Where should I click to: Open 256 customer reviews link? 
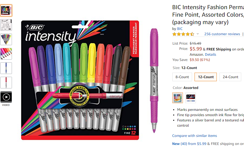(222, 34)
